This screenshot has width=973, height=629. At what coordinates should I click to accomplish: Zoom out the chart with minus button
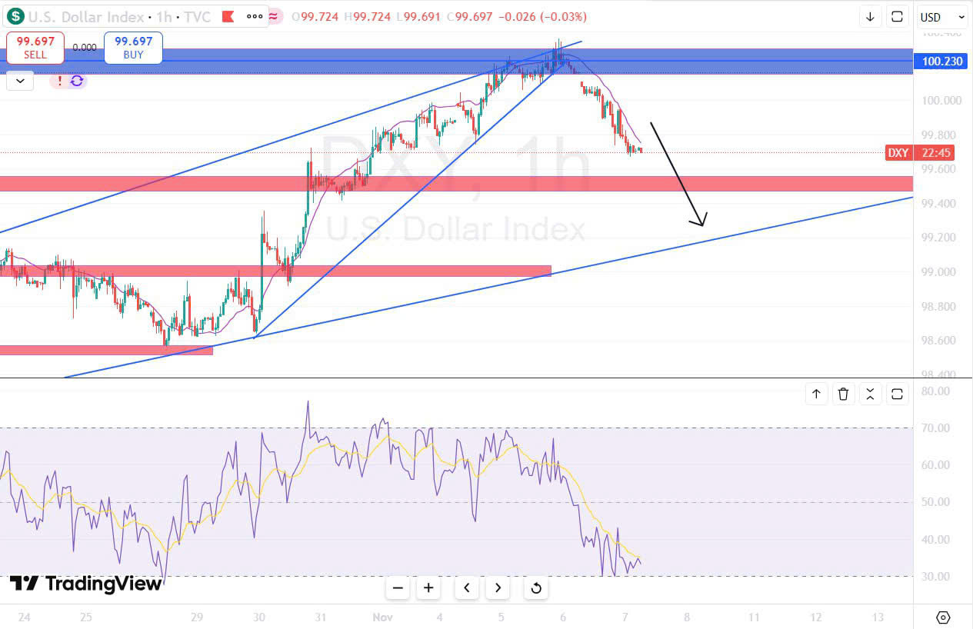coord(398,588)
